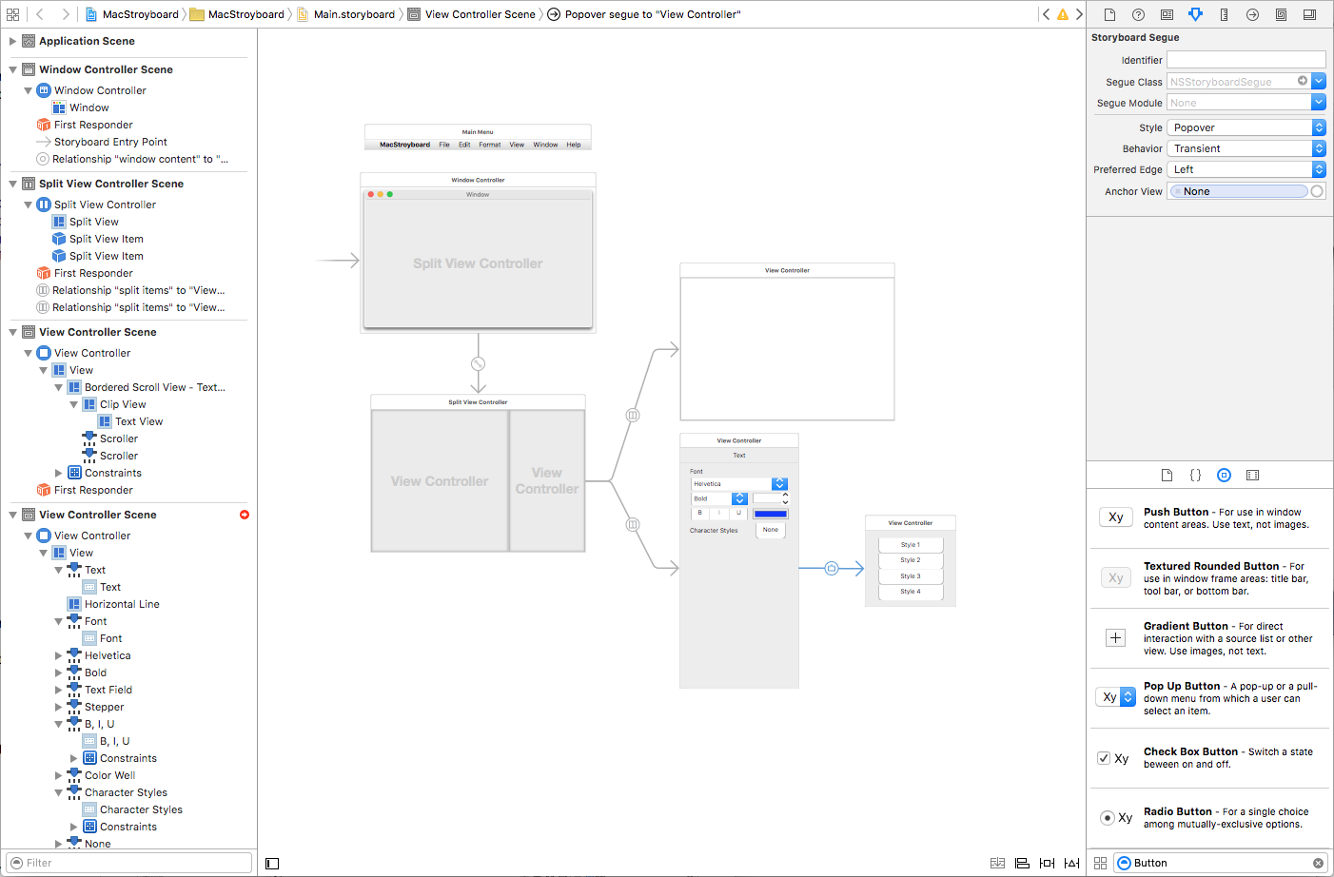Viewport: 1334px width, 877px height.
Task: Click the Add New Constraints icon
Action: click(x=1047, y=863)
